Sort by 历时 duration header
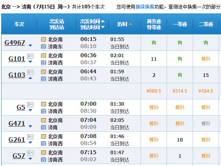 124,24
